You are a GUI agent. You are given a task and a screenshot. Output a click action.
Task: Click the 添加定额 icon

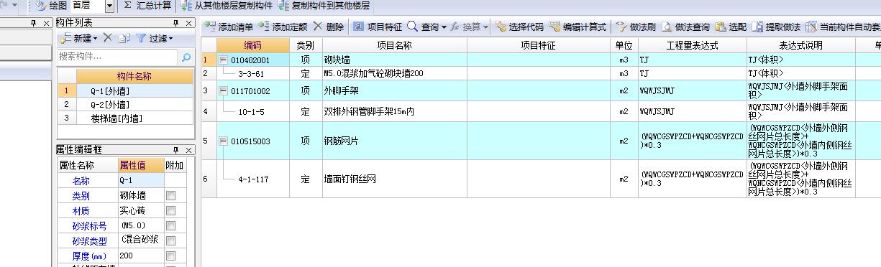[264, 27]
